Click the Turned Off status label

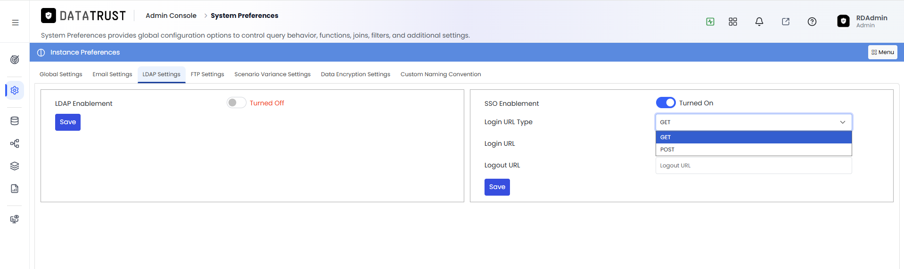(x=267, y=103)
